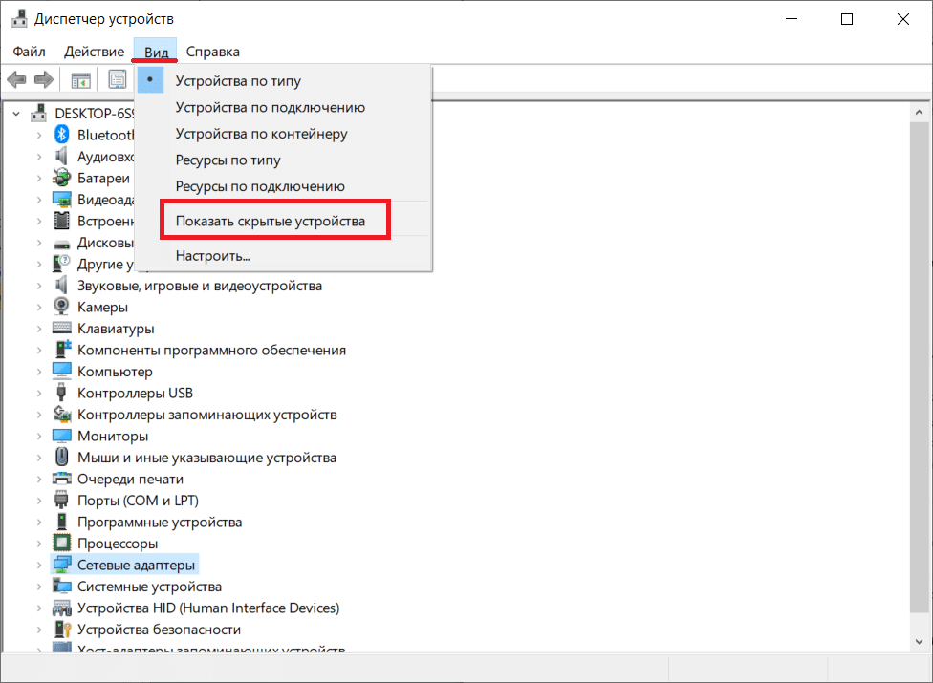Click the Bluetooth category icon
Screen dimensions: 933x683
tap(62, 135)
